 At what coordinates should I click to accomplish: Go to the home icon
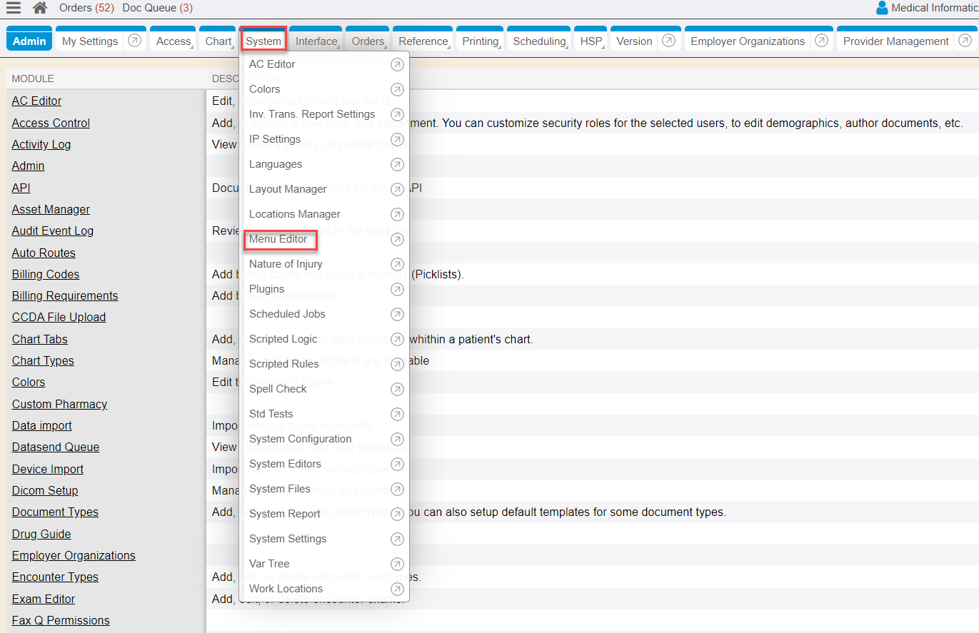[x=41, y=8]
